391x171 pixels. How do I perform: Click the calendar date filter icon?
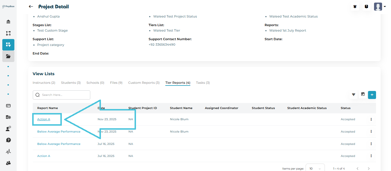pyautogui.click(x=363, y=94)
